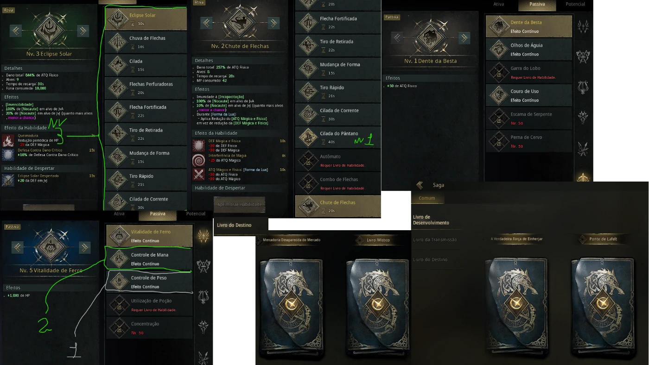Go to previous passive before Vitalidade de Ferro
The width and height of the screenshot is (649, 365).
click(x=17, y=247)
